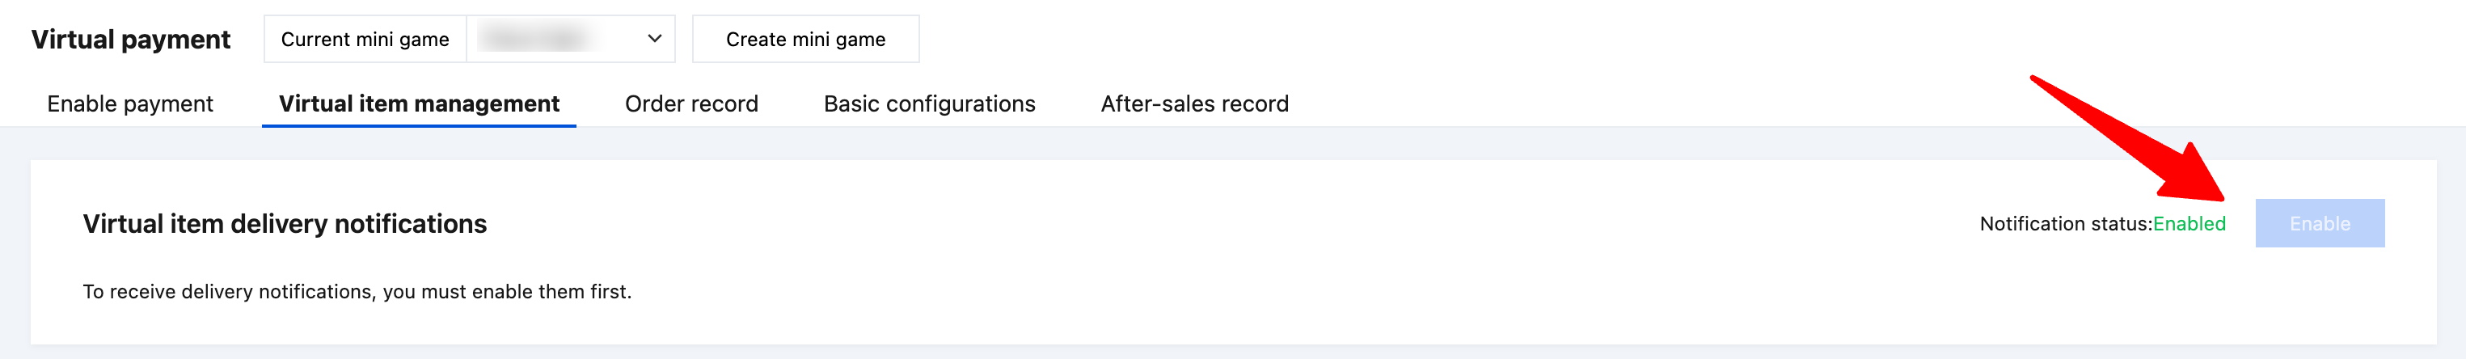The image size is (2466, 359).
Task: Click the blue underline beneath the active tab
Action: (418, 125)
